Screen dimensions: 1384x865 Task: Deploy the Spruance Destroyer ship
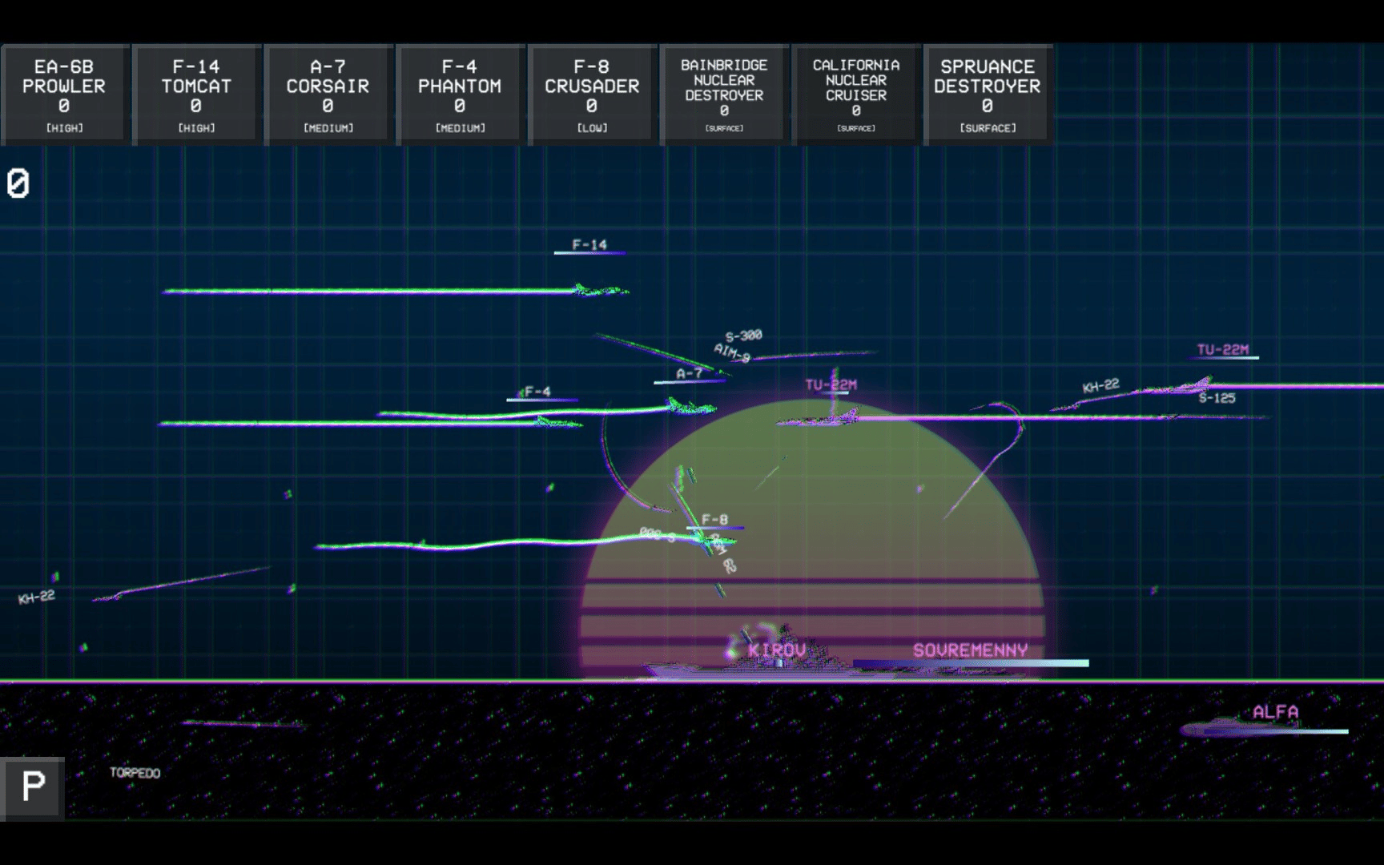tap(987, 95)
